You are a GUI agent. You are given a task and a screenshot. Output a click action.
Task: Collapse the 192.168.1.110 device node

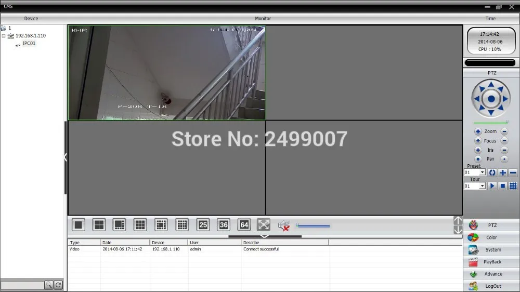click(x=4, y=36)
